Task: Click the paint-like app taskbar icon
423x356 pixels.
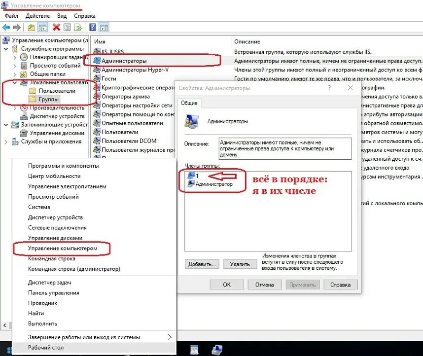Action: point(194,350)
